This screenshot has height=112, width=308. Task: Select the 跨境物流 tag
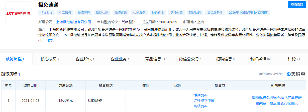pos(176,12)
